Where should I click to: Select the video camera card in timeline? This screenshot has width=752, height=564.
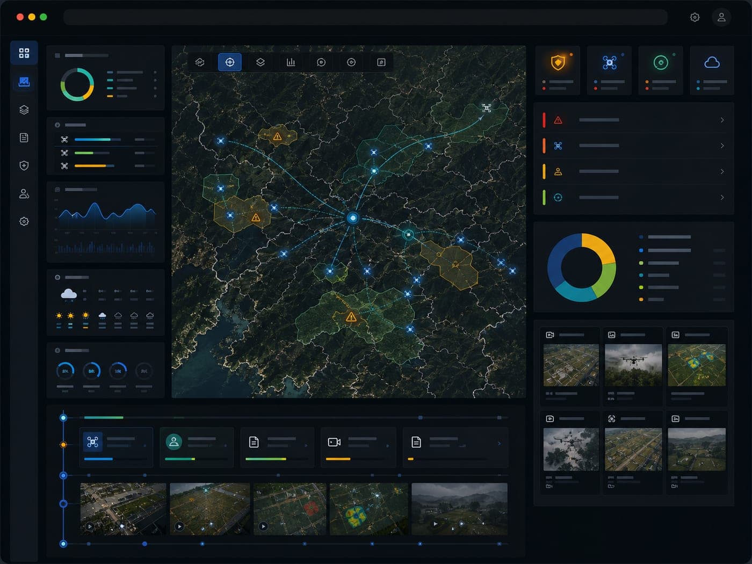coord(358,447)
